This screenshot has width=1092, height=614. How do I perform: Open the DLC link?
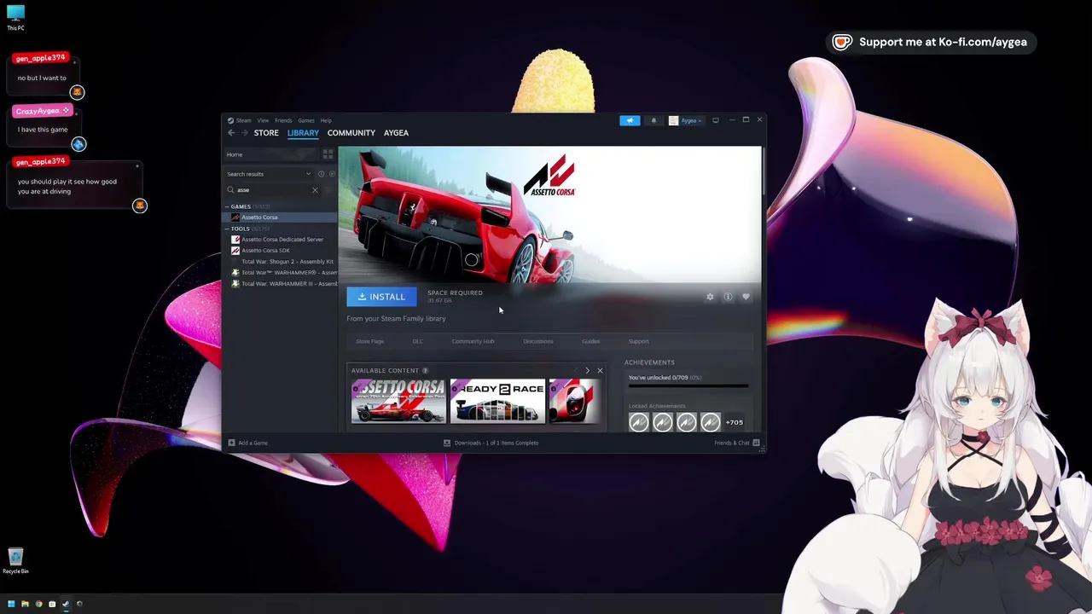pos(418,341)
